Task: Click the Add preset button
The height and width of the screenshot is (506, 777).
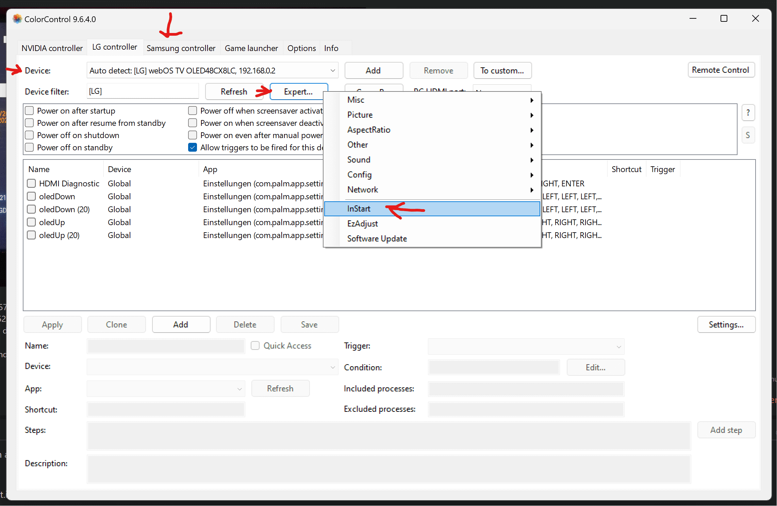Action: (181, 324)
